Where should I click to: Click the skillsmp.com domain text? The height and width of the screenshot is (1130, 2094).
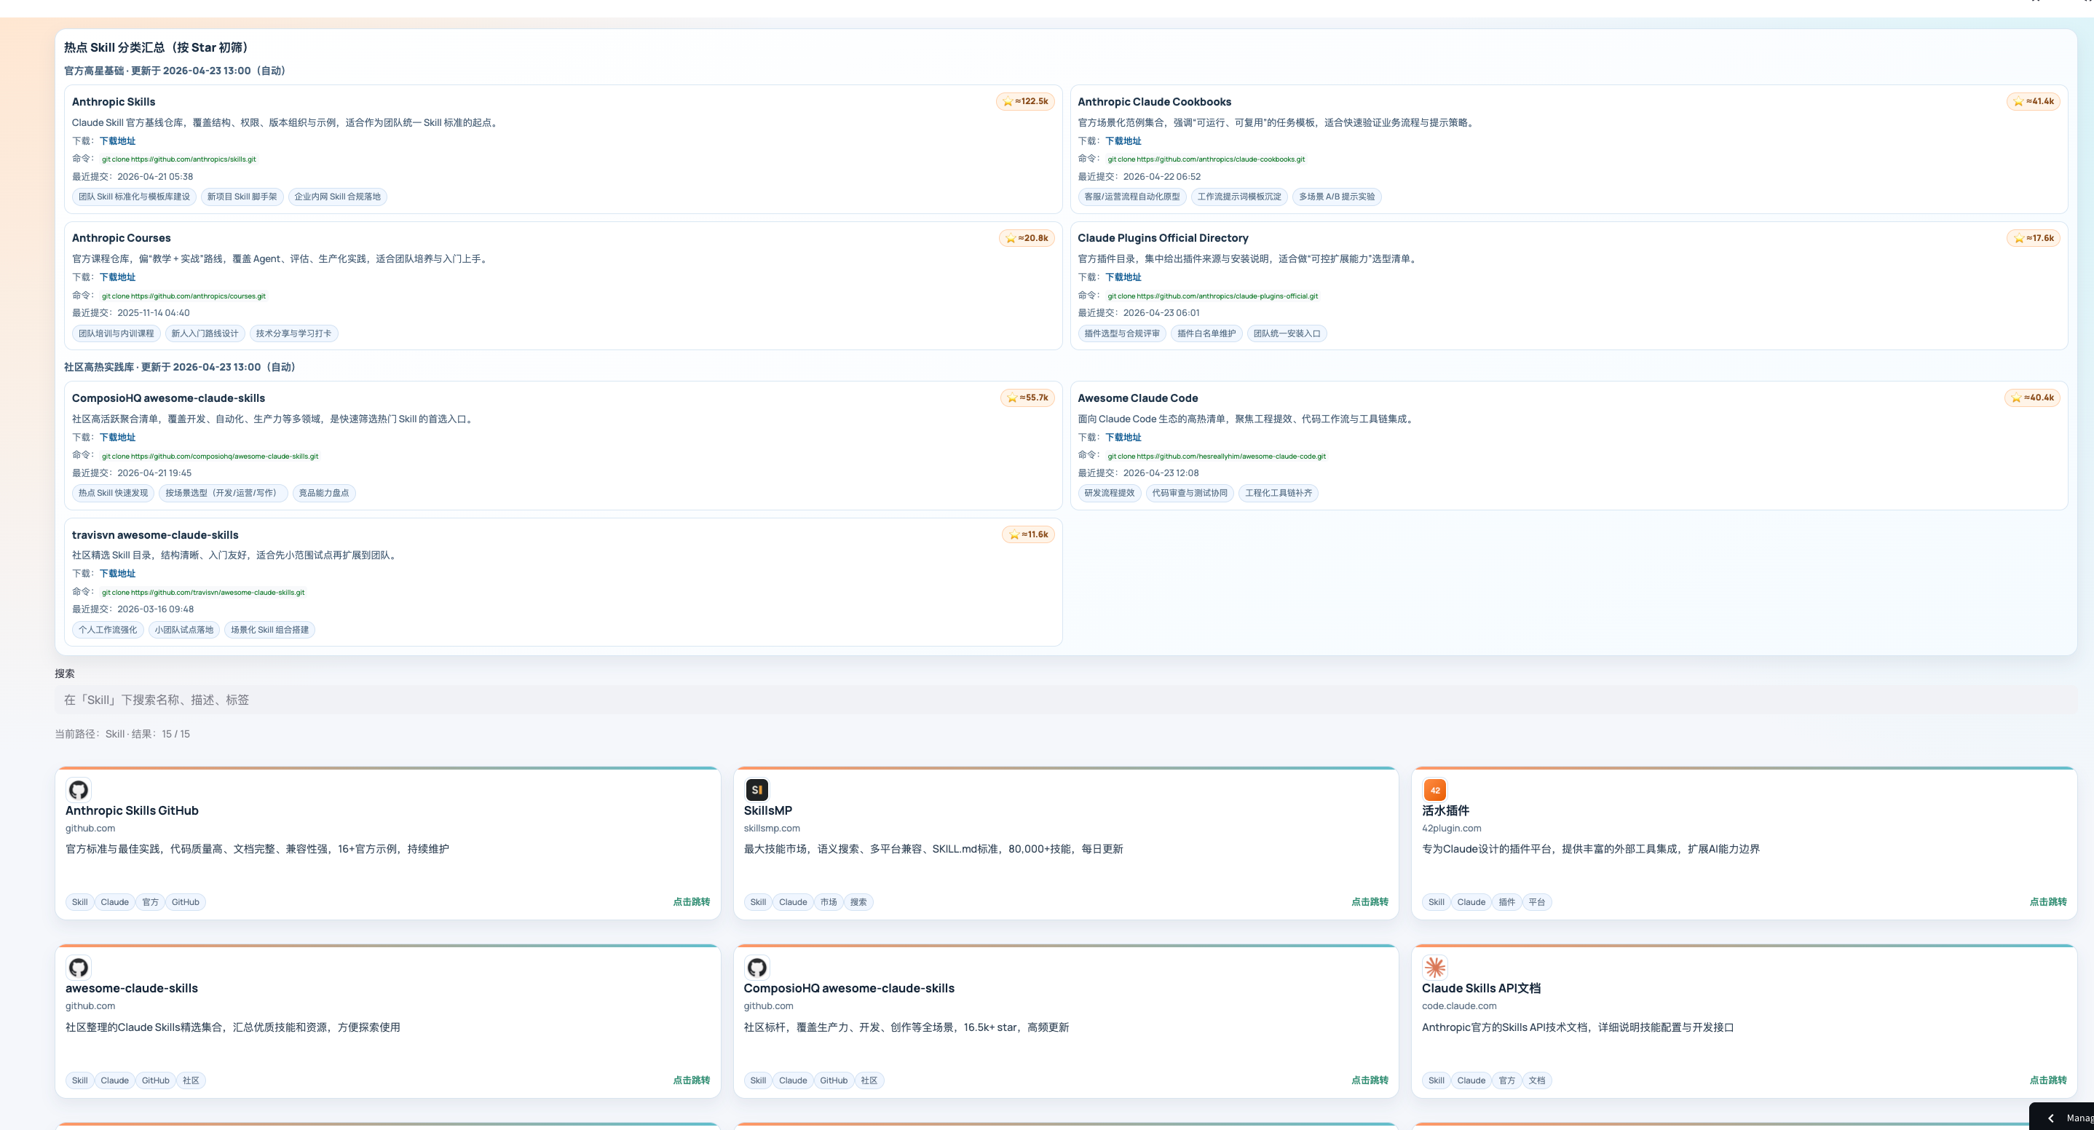click(x=772, y=829)
